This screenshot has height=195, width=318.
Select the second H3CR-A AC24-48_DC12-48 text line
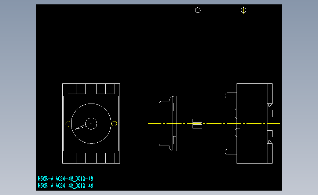(66, 186)
